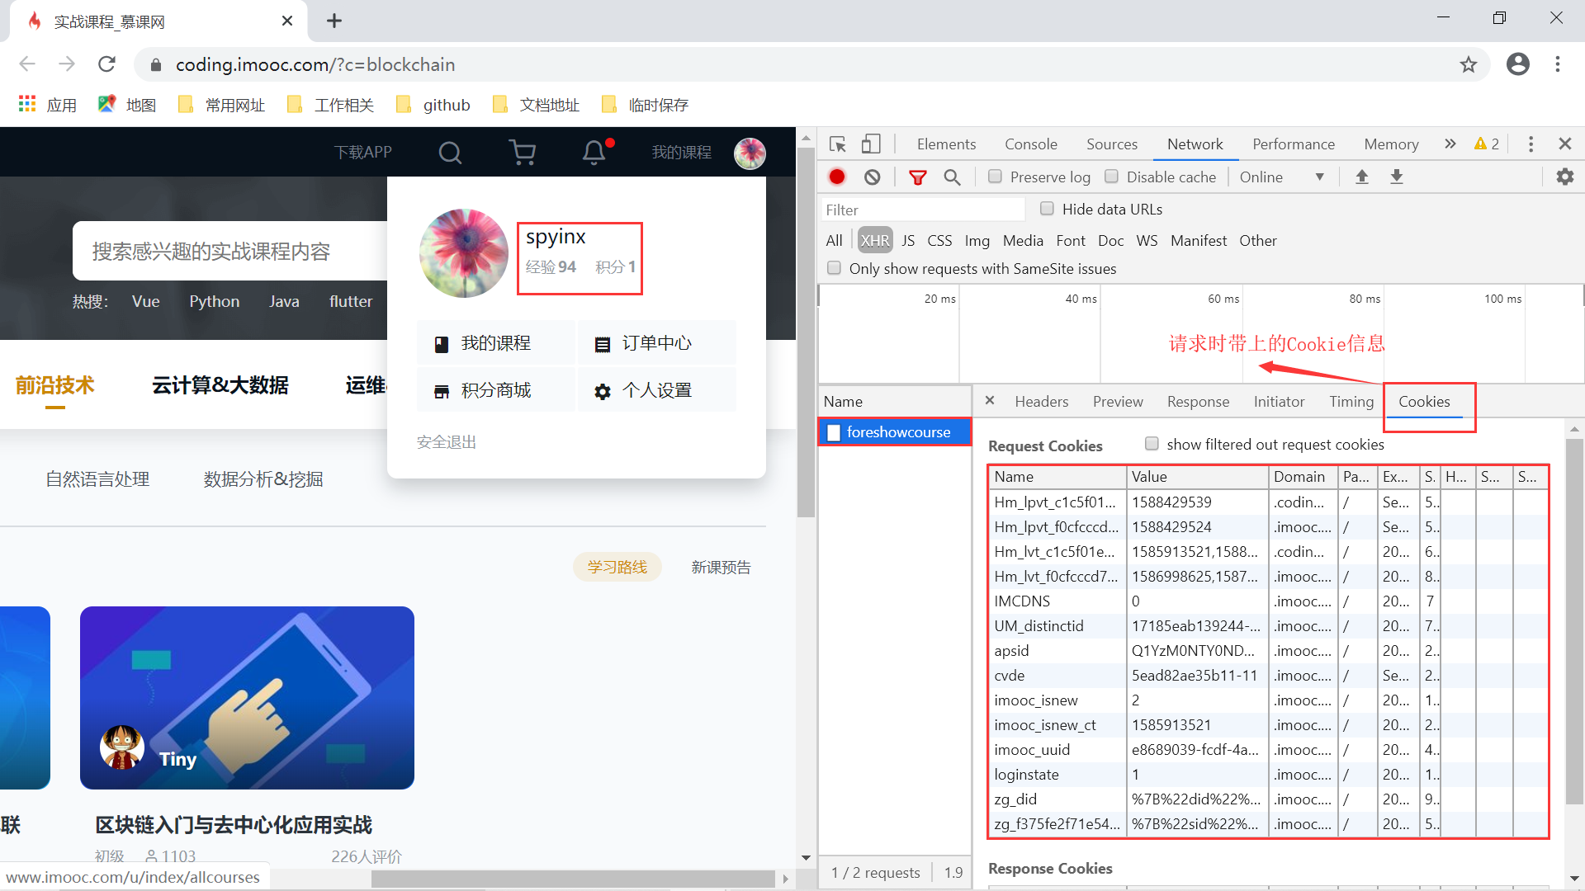The width and height of the screenshot is (1585, 891).
Task: Enable Disable cache checkbox
Action: pyautogui.click(x=1111, y=177)
